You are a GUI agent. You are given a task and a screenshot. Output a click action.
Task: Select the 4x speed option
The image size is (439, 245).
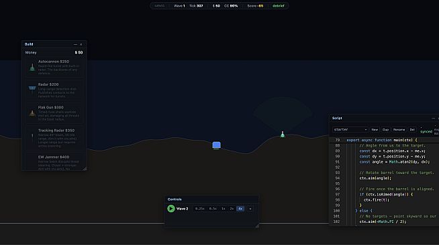tap(240, 209)
